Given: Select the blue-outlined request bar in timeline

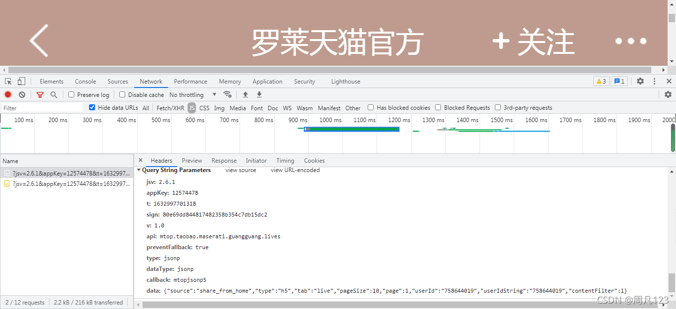Looking at the screenshot, I should 351,129.
